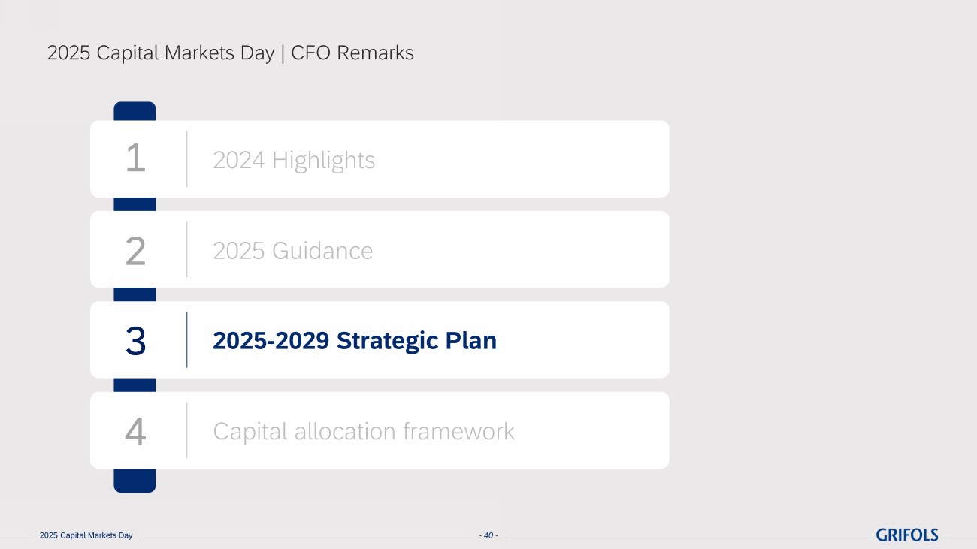Select the large number 1 on the first card
This screenshot has height=549, width=977.
[x=135, y=159]
